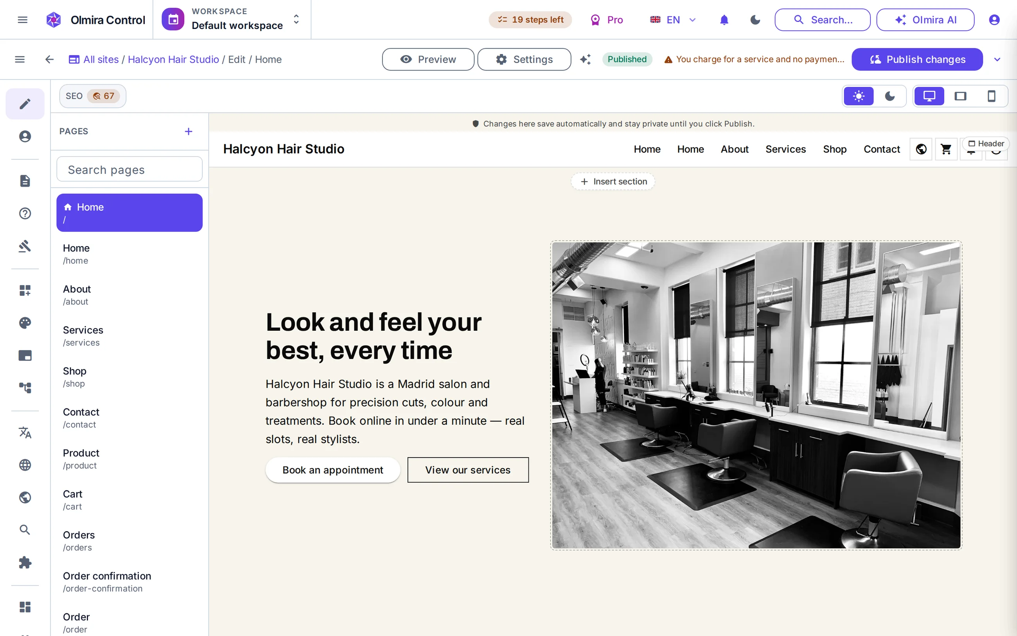Select tablet viewport preview

(x=960, y=96)
